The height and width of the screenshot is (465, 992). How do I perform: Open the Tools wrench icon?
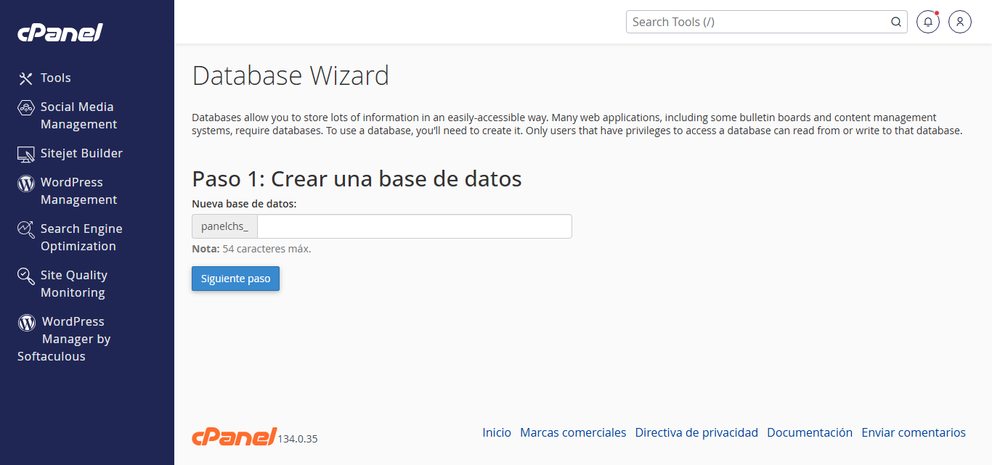click(26, 78)
